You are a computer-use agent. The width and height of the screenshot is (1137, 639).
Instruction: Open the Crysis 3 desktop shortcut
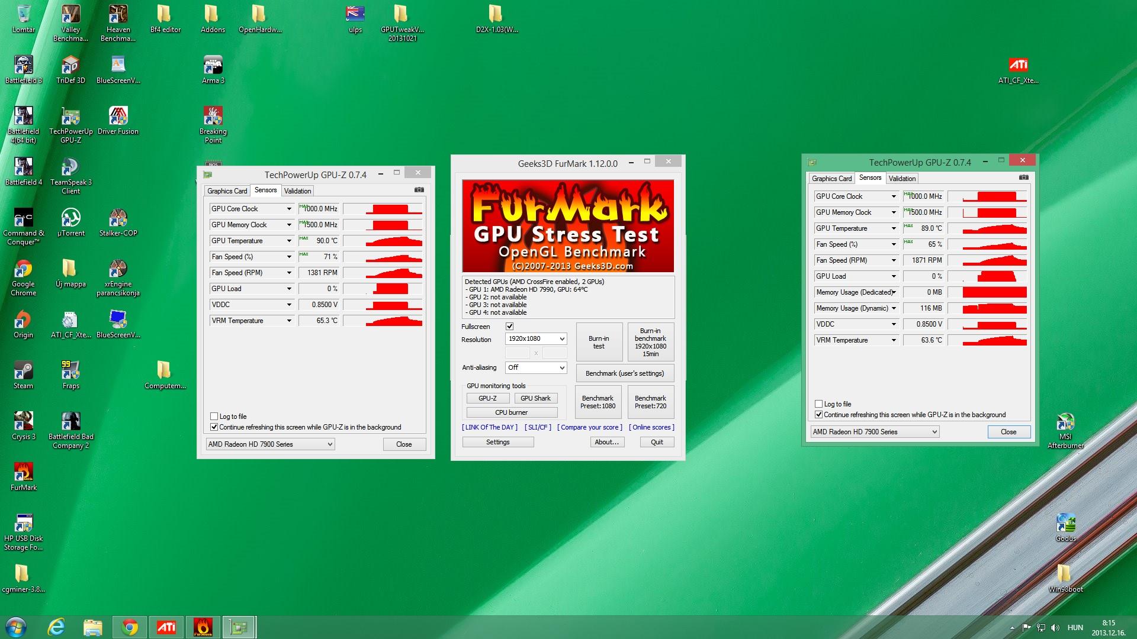pyautogui.click(x=24, y=425)
